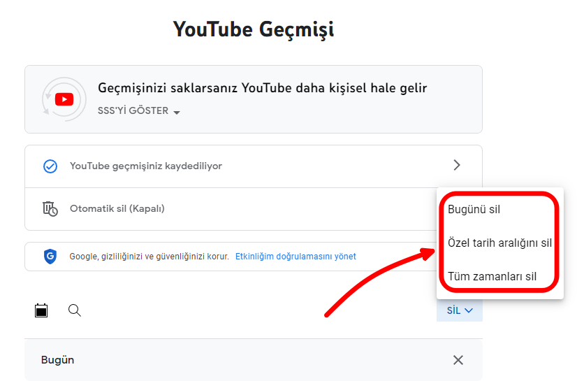Click the right chevron on history saving row
Viewport: 577px width, 381px height.
(457, 166)
